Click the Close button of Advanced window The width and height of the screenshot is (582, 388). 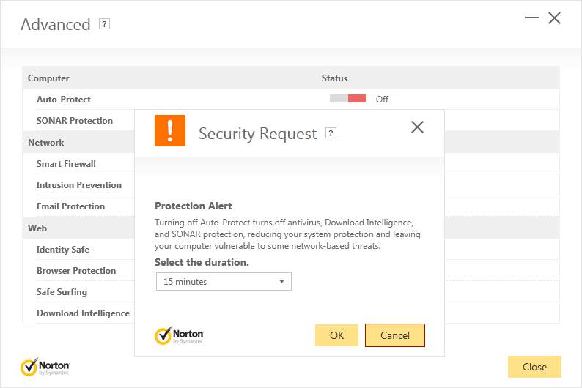[x=534, y=367]
